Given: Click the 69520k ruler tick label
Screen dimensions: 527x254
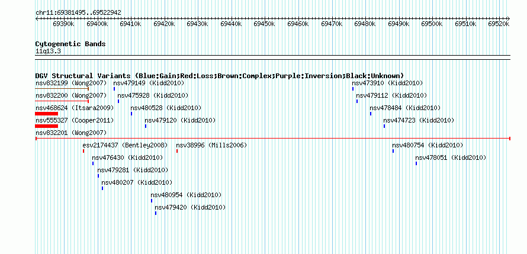Looking at the screenshot, I should tap(499, 24).
